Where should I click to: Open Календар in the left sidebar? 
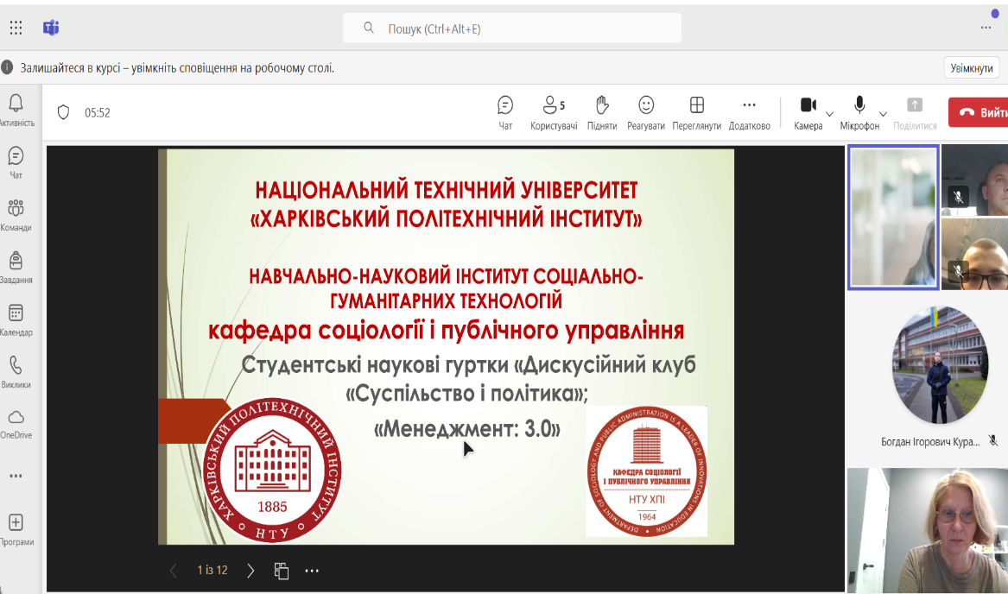tap(16, 319)
